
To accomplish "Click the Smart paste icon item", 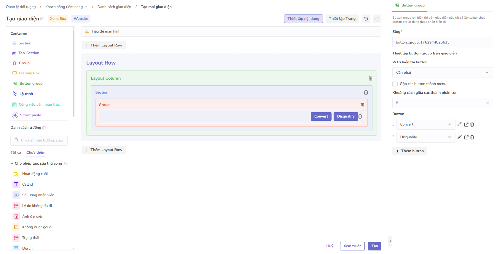I will (x=15, y=115).
